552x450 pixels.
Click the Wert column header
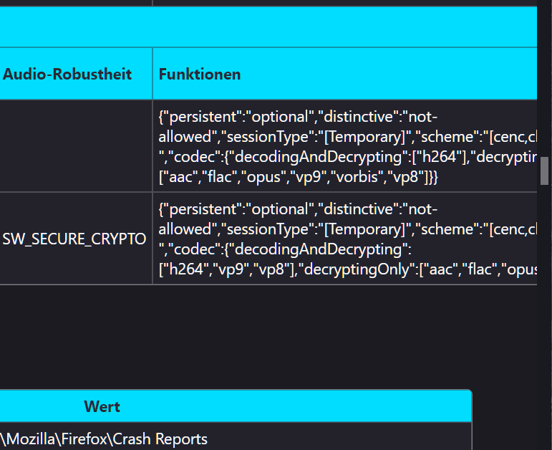(x=102, y=406)
